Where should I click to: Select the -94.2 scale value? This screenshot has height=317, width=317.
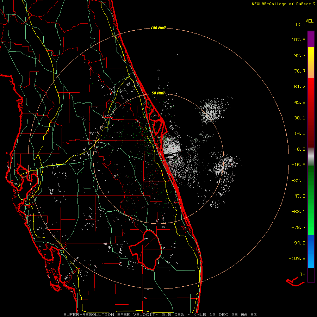click(x=298, y=243)
